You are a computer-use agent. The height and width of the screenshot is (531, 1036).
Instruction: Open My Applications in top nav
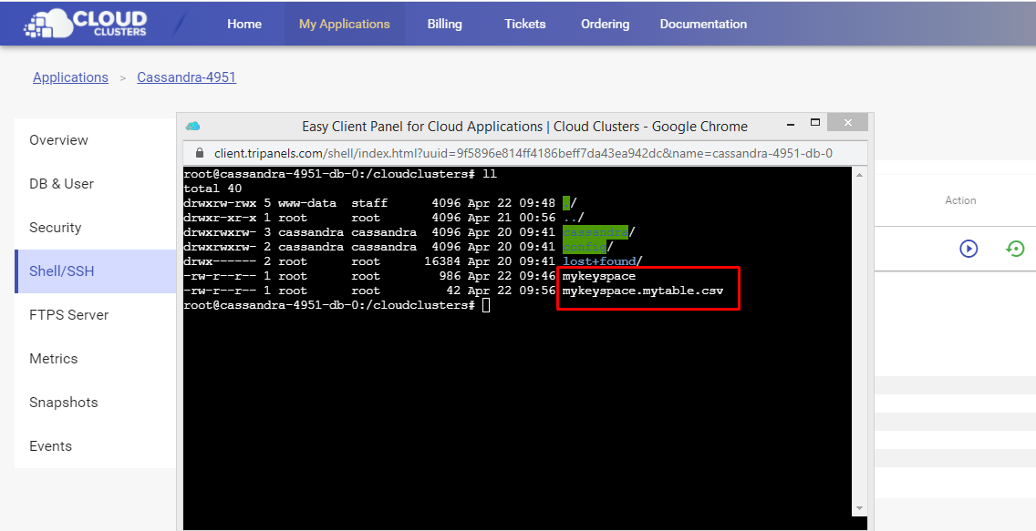(x=344, y=24)
